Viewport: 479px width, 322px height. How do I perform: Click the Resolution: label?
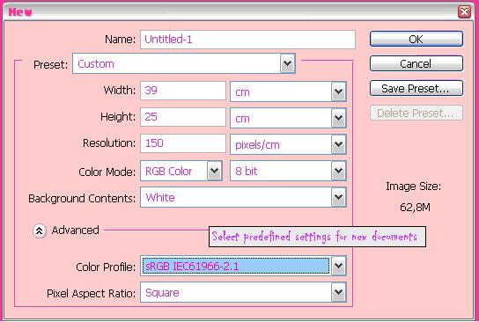pos(109,143)
